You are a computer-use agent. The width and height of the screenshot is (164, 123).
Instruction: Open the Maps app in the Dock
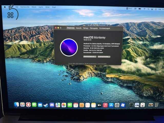coord(58,105)
